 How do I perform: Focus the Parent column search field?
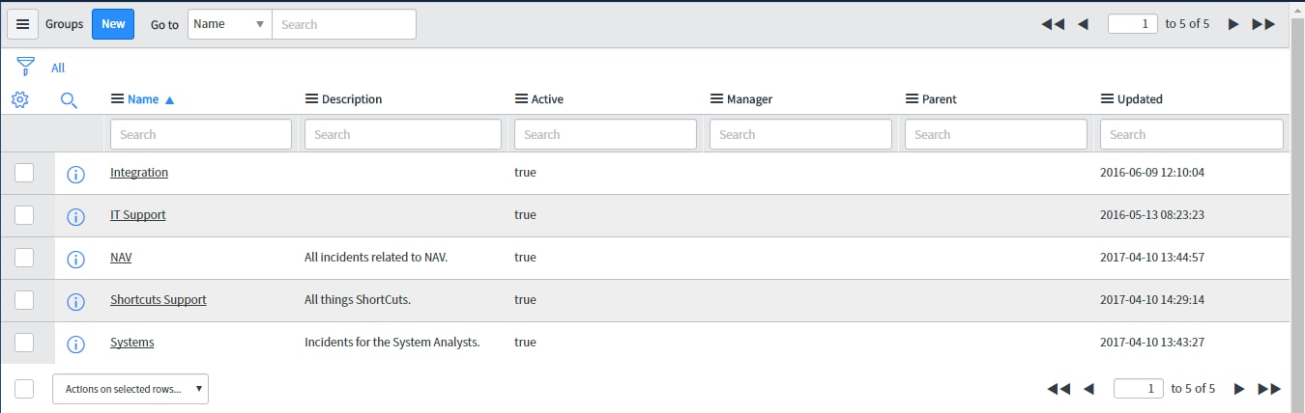[x=996, y=134]
